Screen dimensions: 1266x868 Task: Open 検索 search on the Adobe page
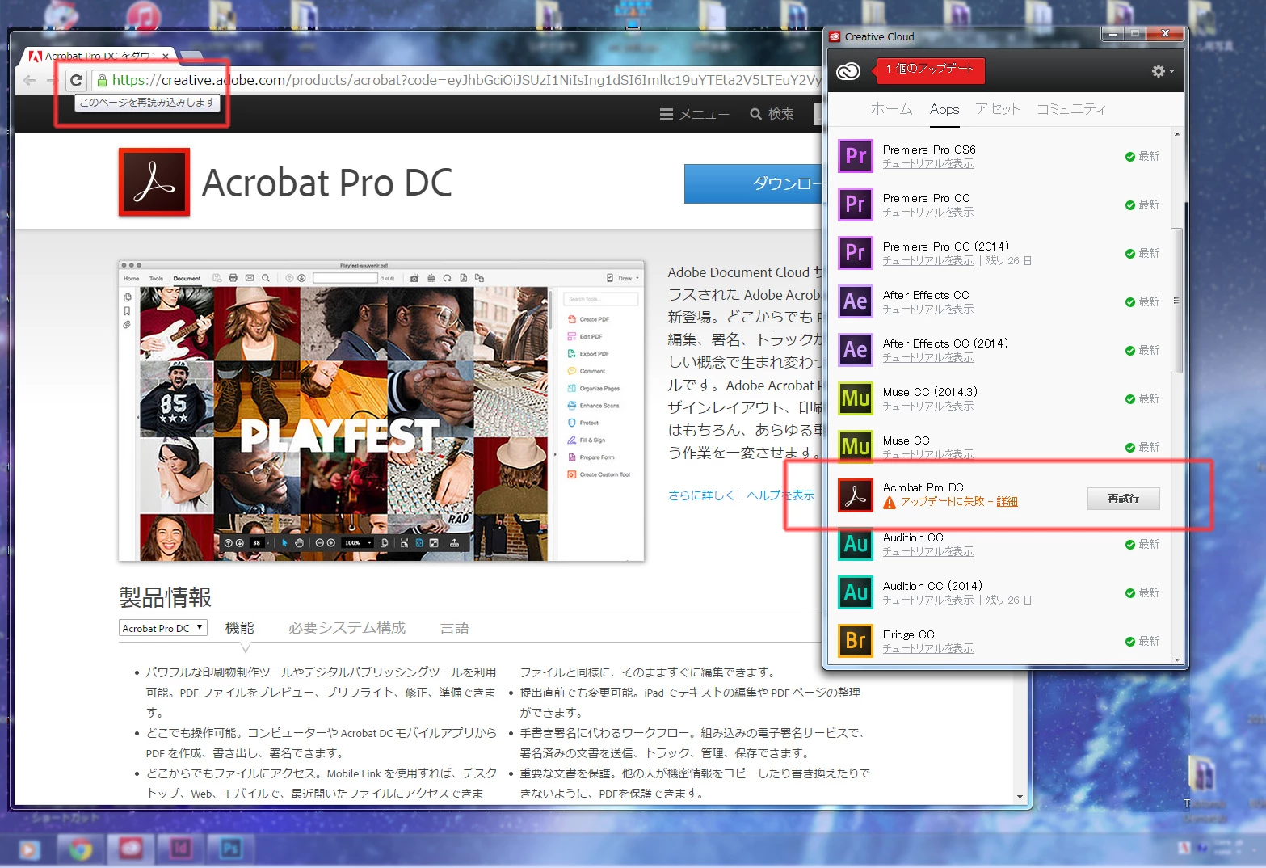click(x=772, y=114)
